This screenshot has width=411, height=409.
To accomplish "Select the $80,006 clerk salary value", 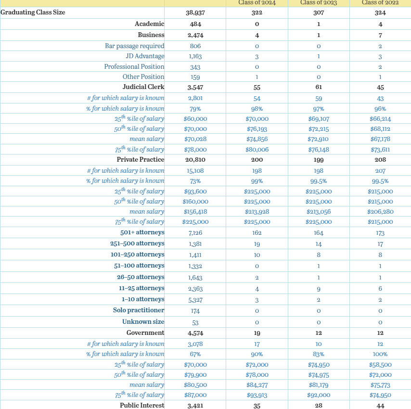I will 257,150.
